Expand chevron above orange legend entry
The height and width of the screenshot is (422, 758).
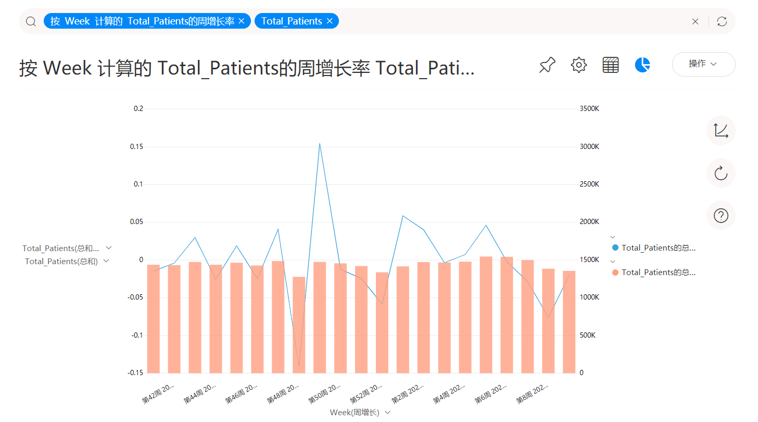(x=613, y=261)
